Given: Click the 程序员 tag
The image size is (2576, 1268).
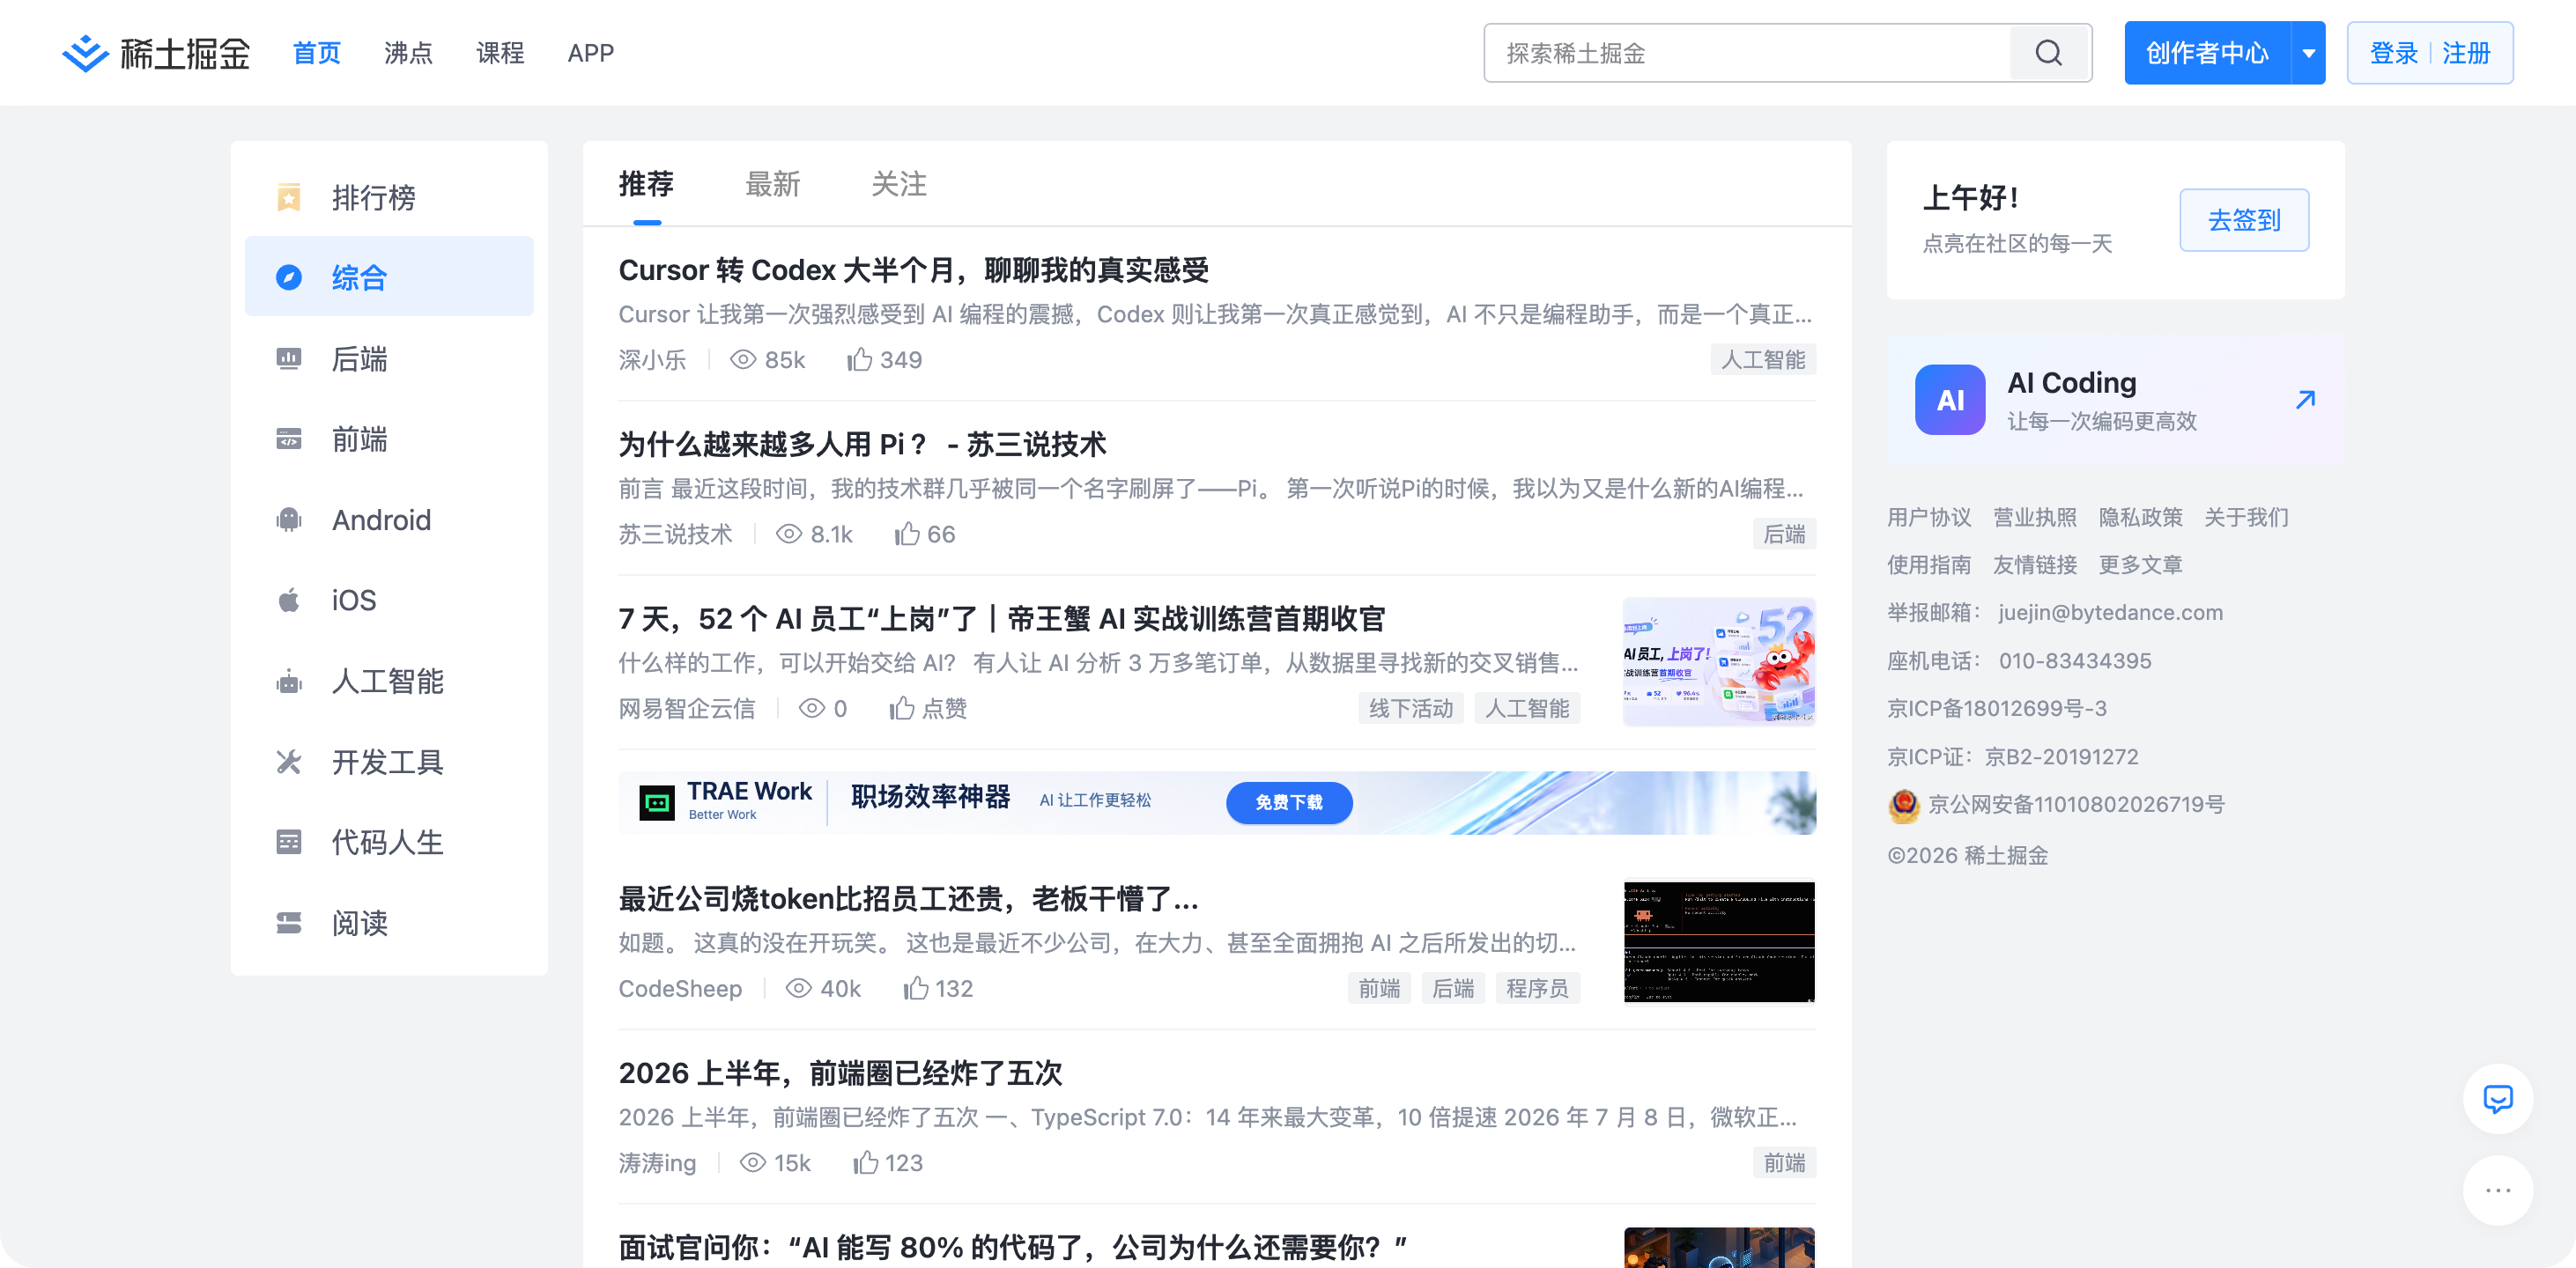Looking at the screenshot, I should pos(1537,988).
